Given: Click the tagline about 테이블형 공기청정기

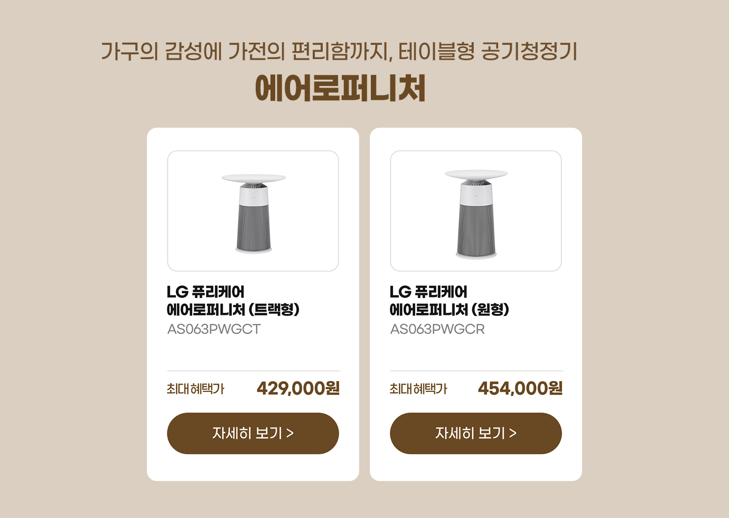Looking at the screenshot, I should click(x=339, y=51).
